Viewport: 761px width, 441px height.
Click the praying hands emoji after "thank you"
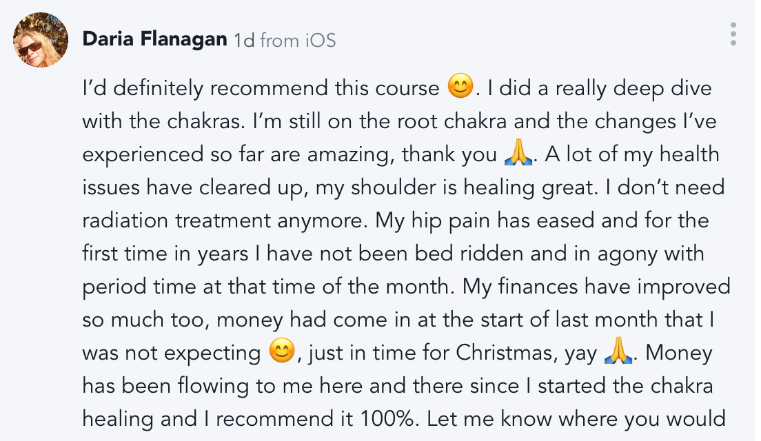(x=518, y=153)
